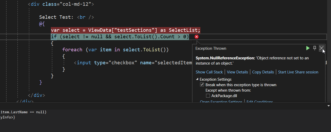Image resolution: width=331 pixels, height=132 pixels.
Task: Open the bottom panel dropdown arrow
Action: tap(329, 106)
